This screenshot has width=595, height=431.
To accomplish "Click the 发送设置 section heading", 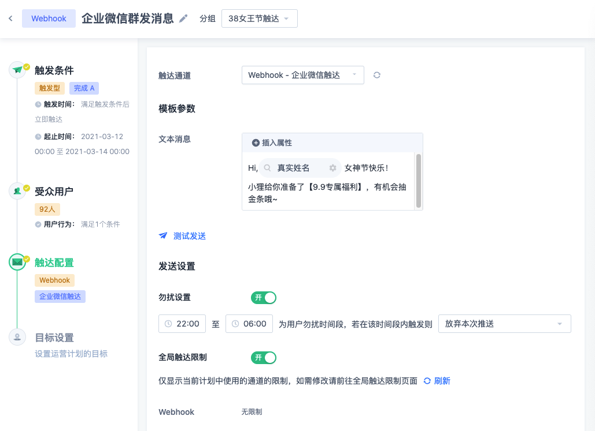I will tap(177, 266).
